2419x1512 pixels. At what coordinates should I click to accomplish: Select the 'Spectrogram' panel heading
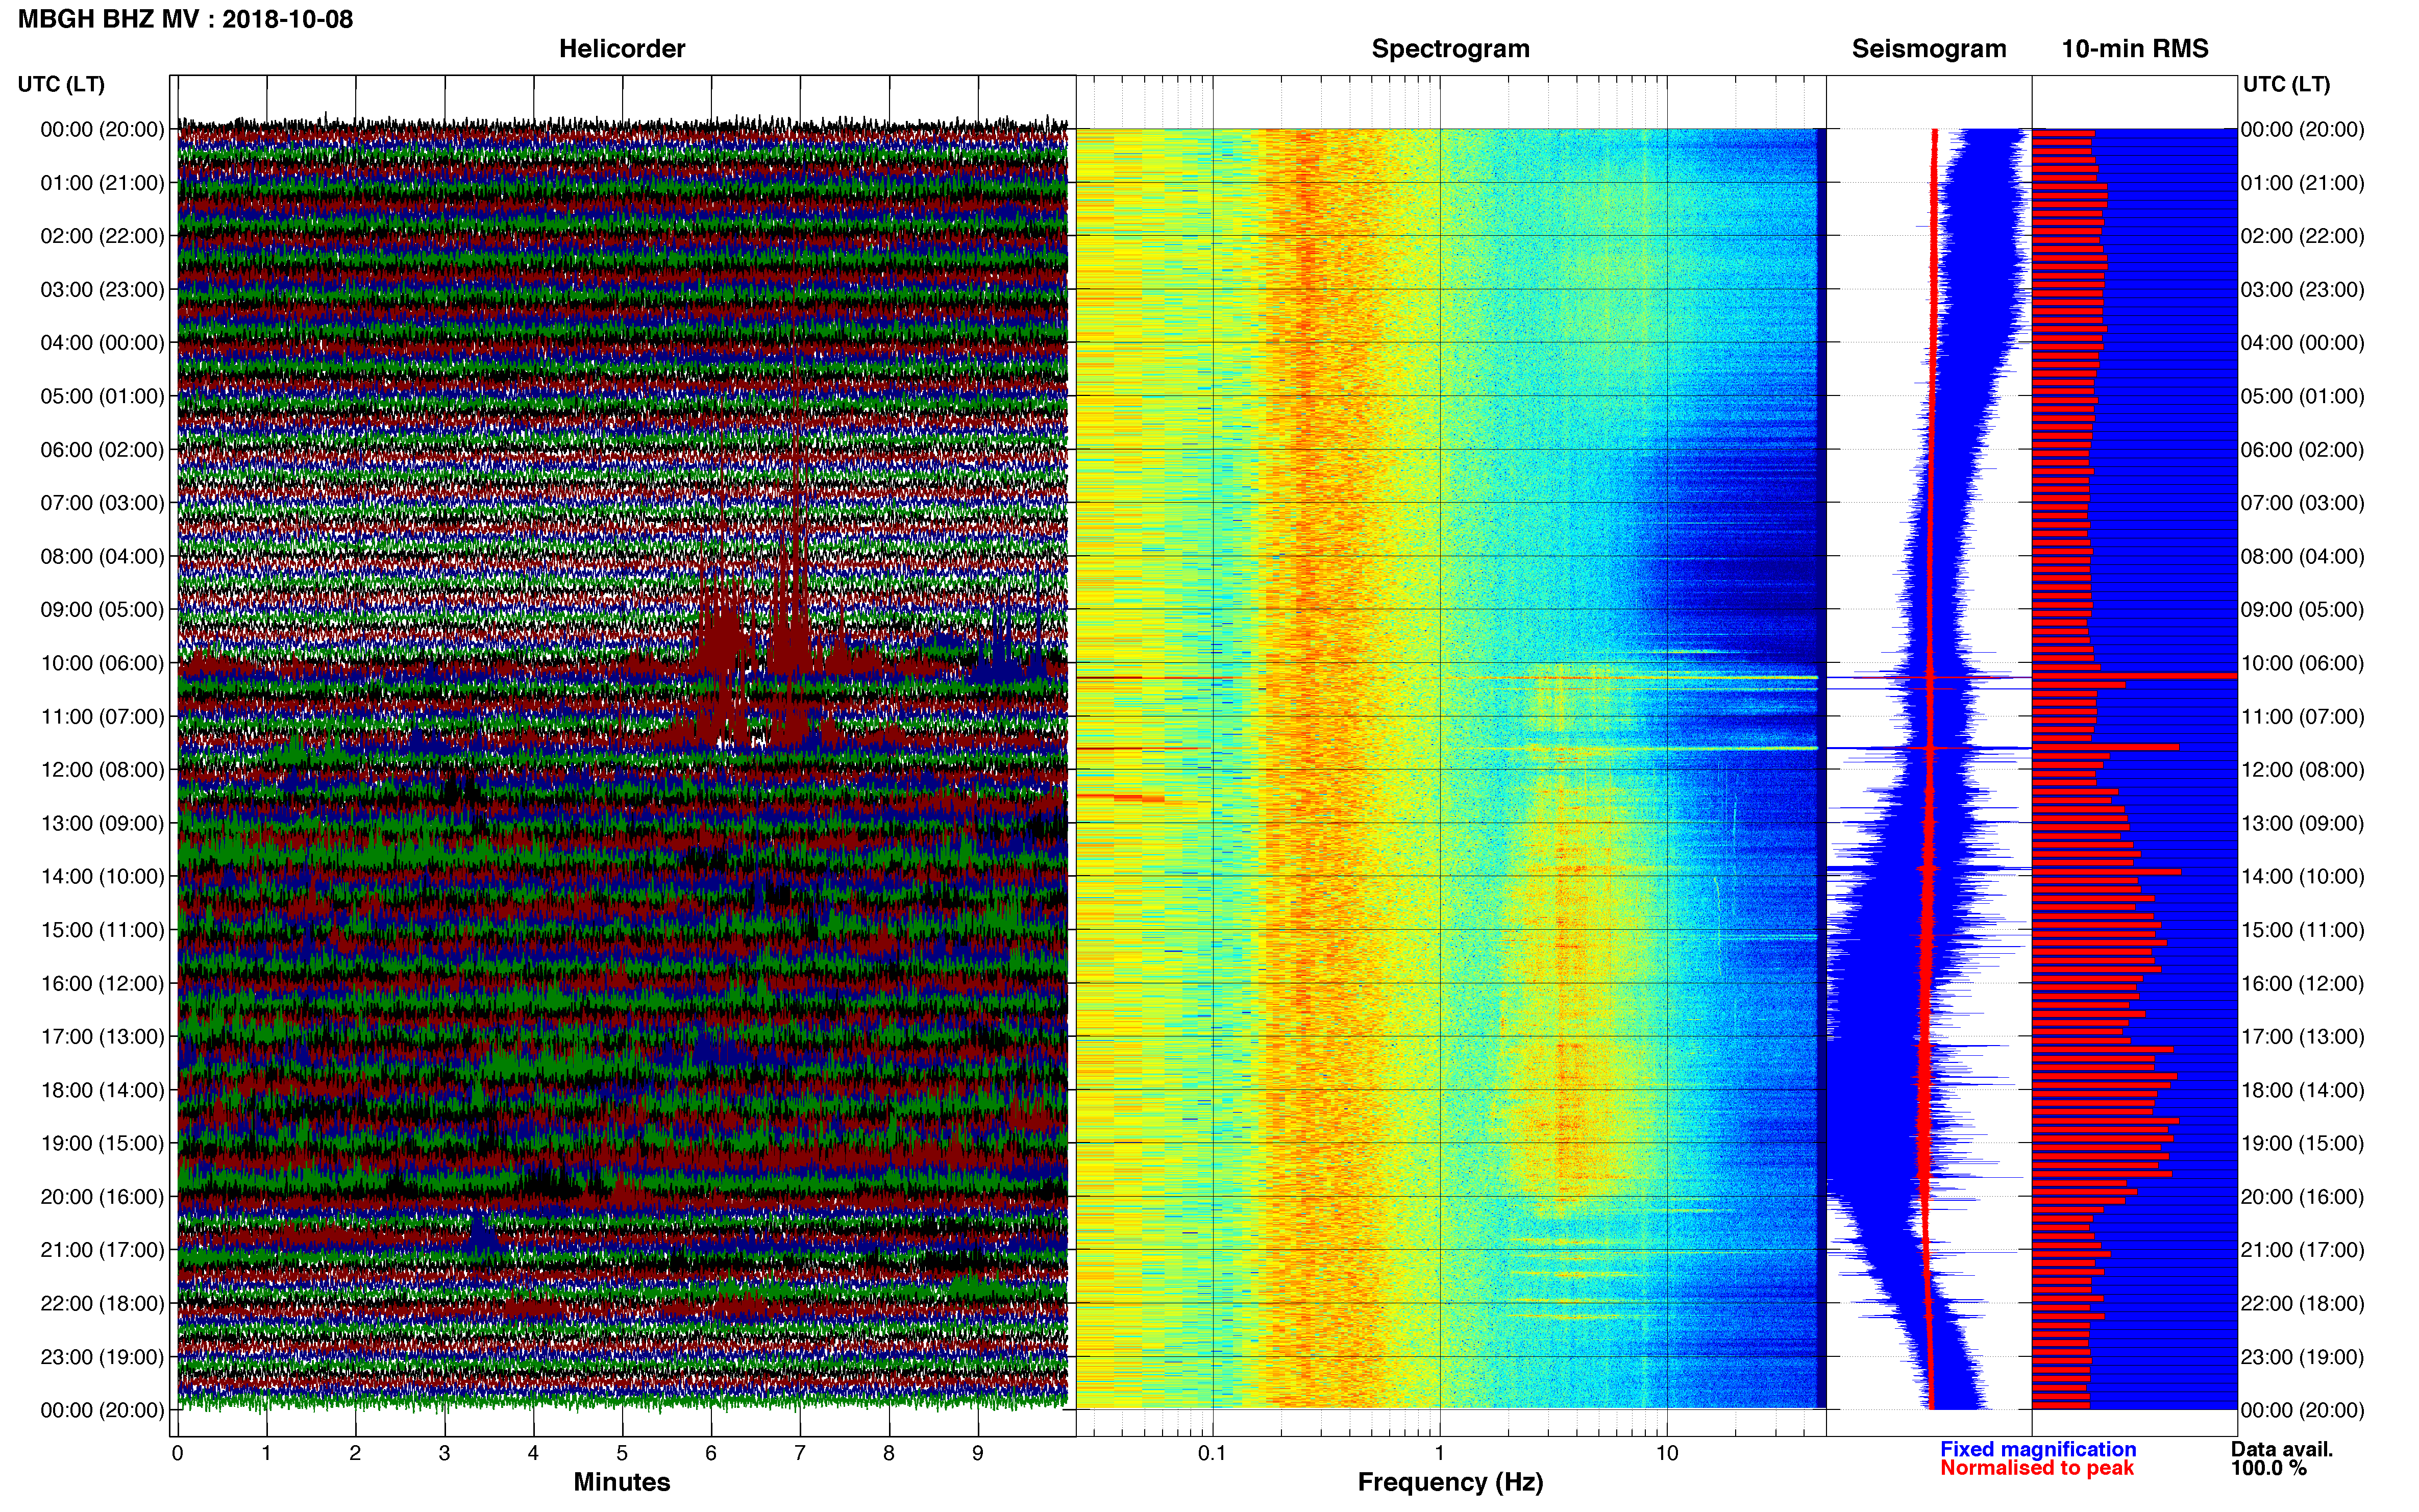pos(1450,49)
